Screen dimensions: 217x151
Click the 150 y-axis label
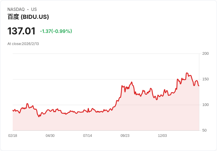(x=206, y=79)
